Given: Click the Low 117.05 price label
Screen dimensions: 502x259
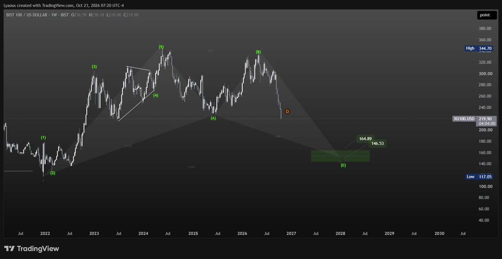Looking at the screenshot, I should coord(479,177).
